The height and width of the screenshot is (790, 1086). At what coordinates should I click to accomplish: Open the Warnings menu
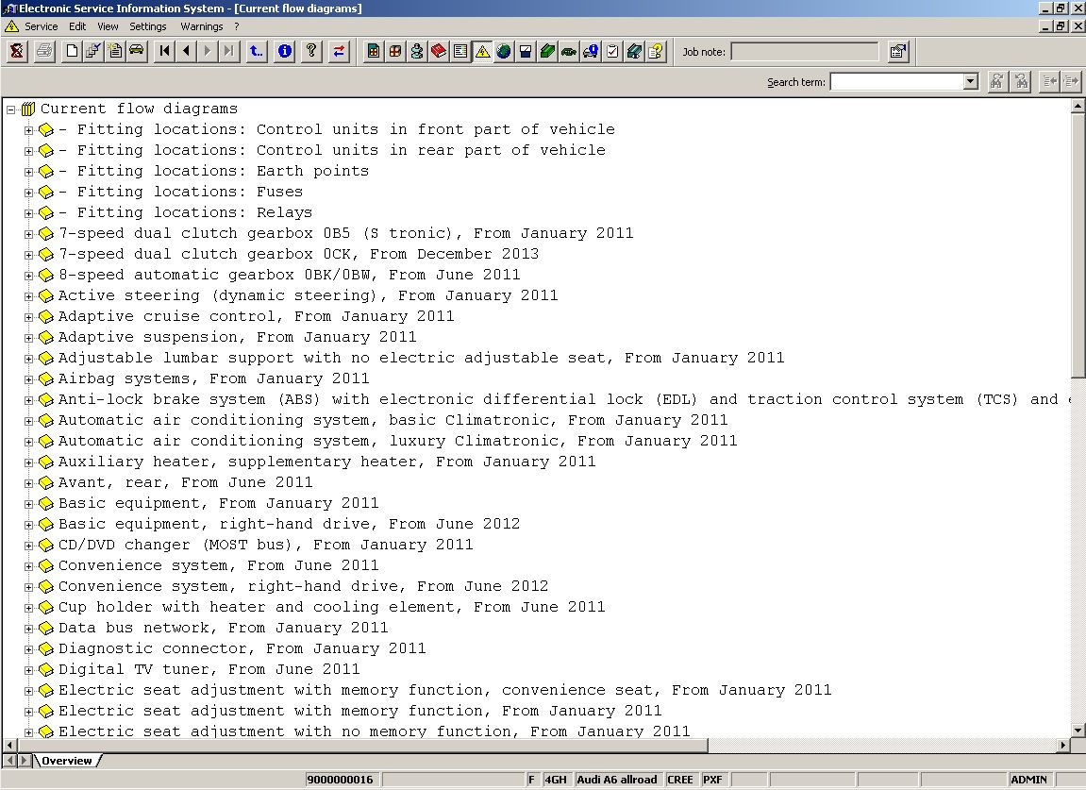coord(202,26)
